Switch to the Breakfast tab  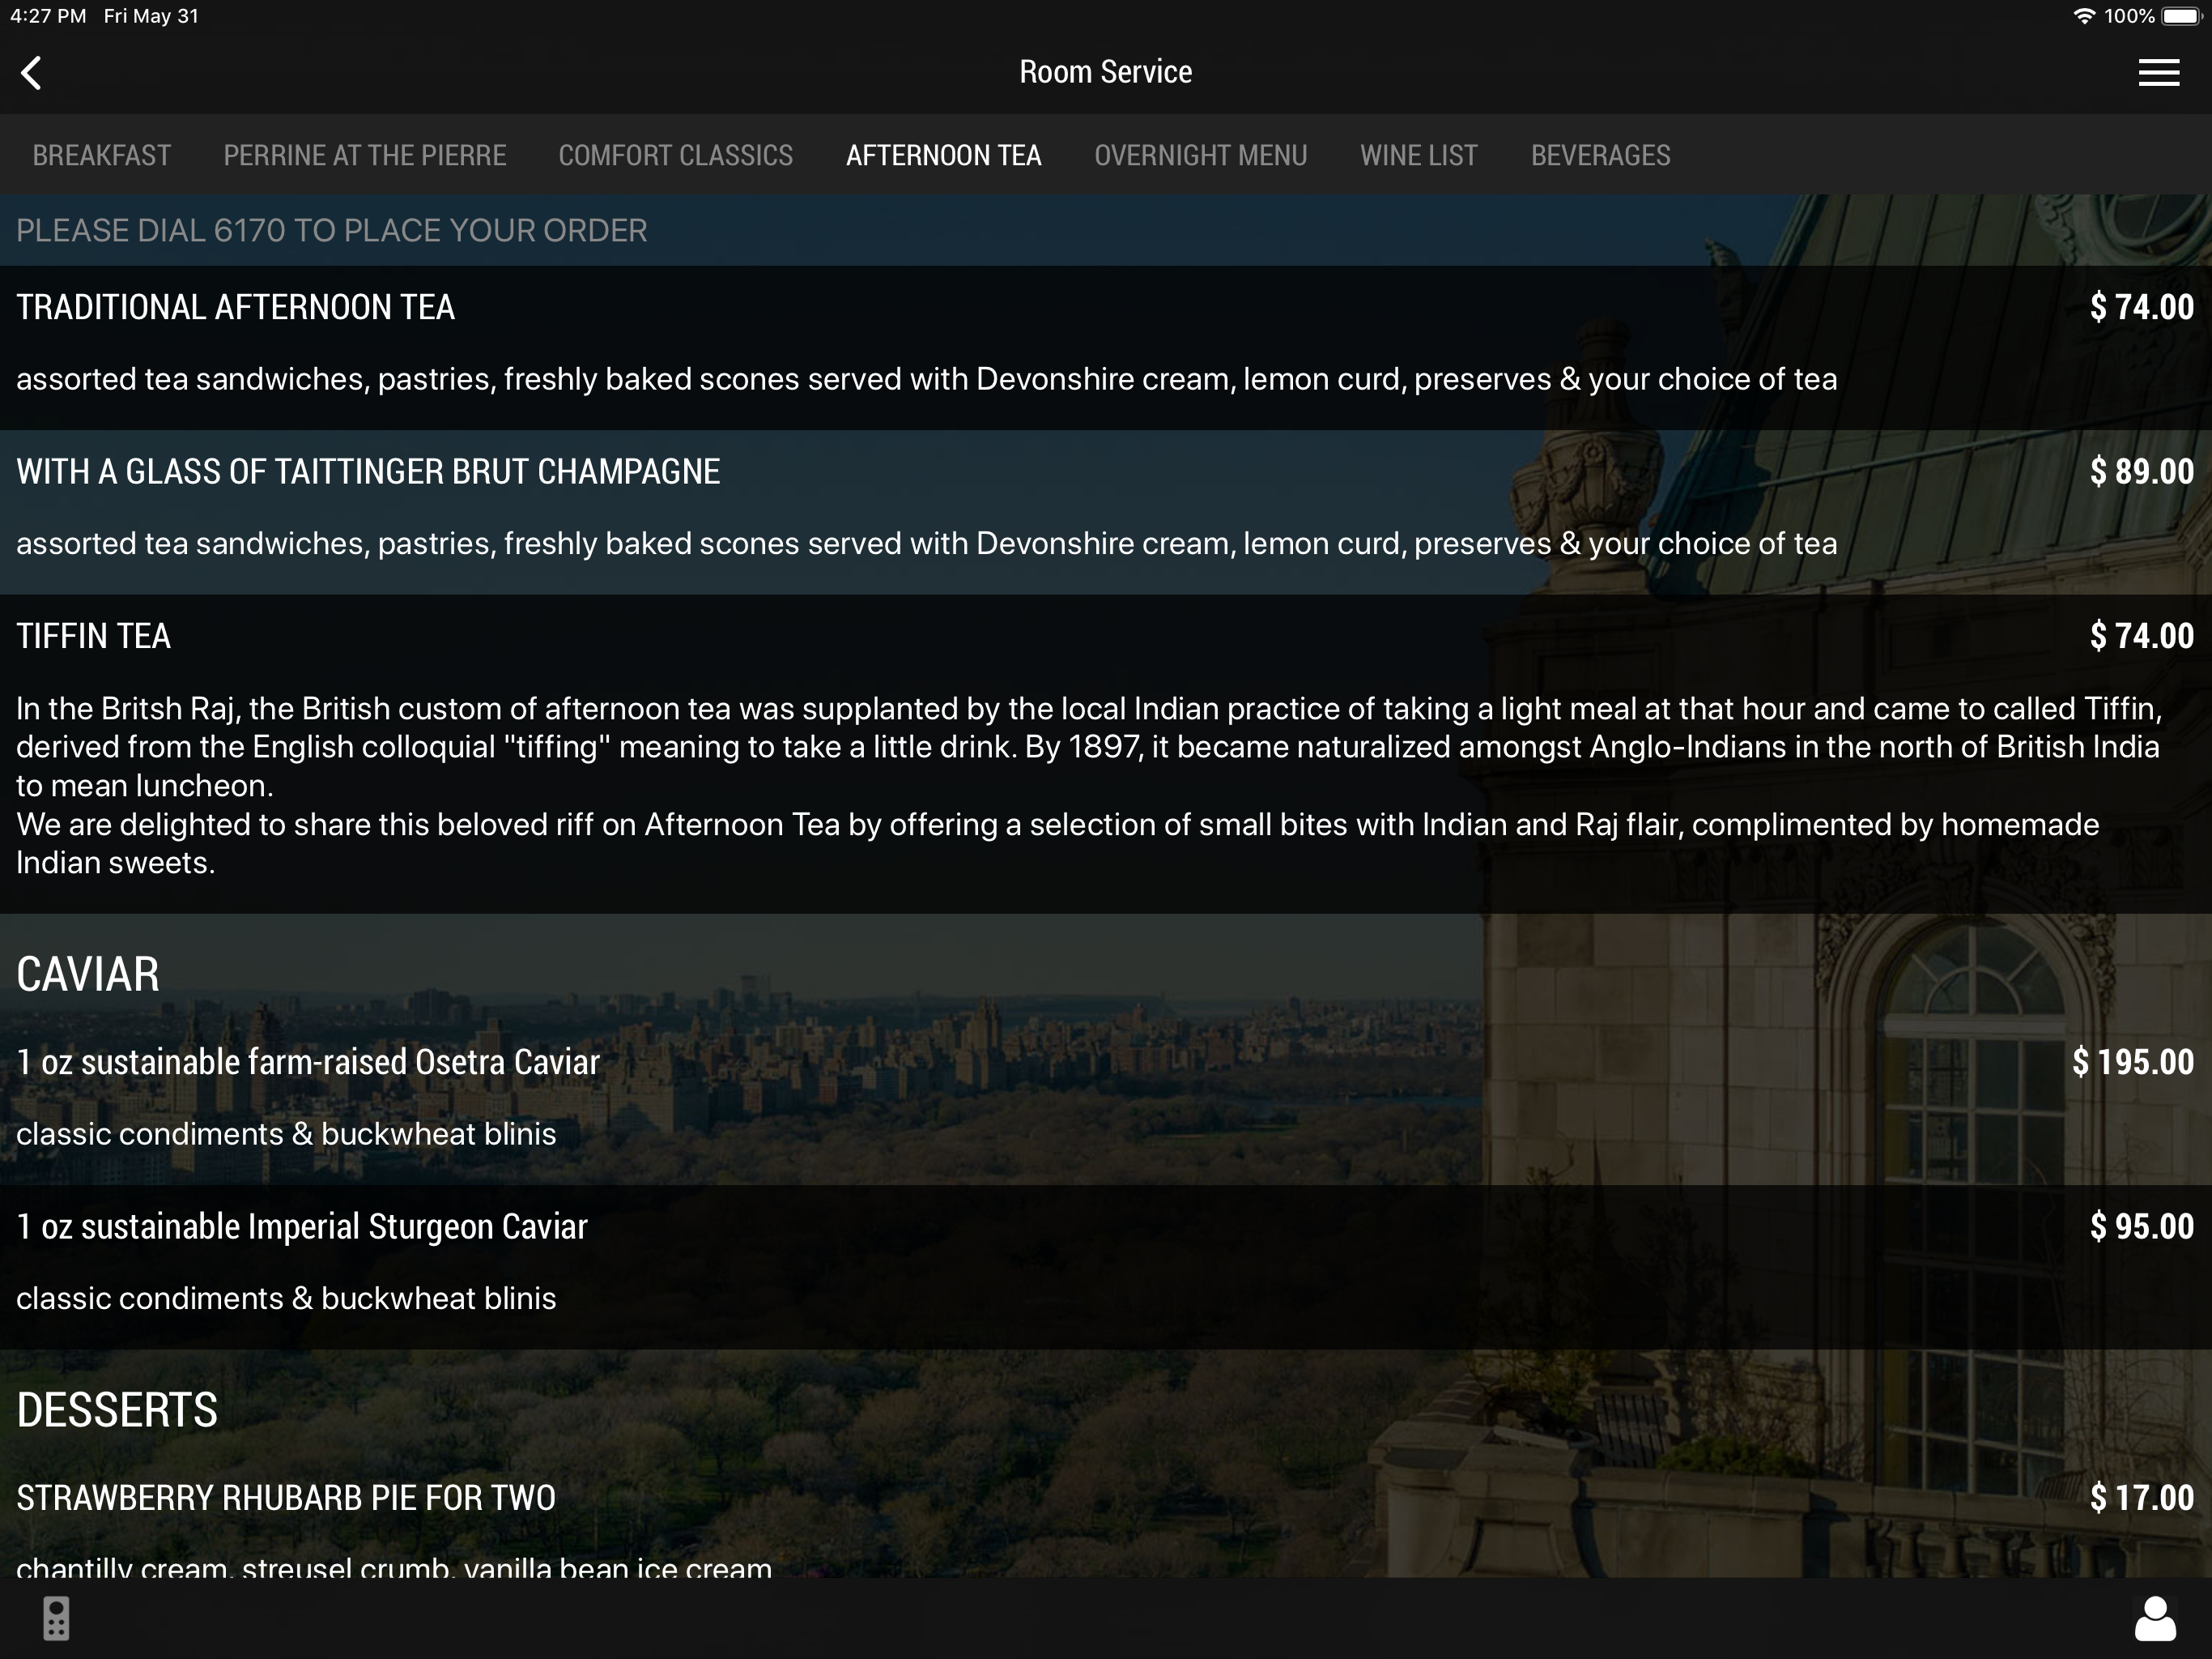[102, 155]
